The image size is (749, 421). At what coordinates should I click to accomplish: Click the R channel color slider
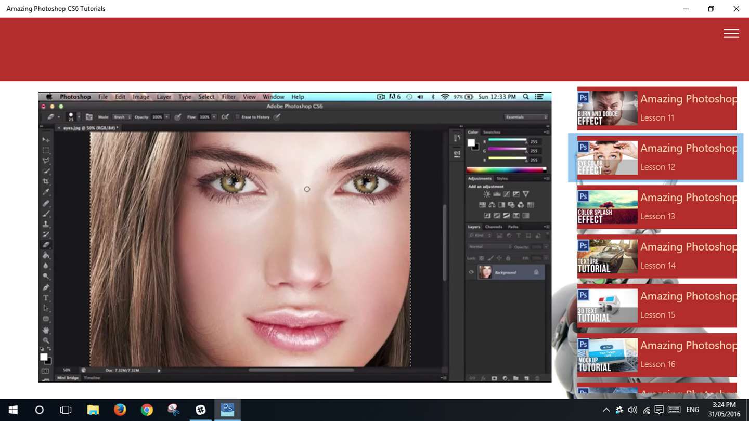coord(507,141)
